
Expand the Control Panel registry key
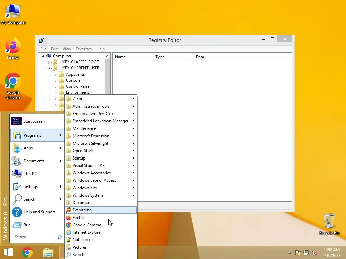pyautogui.click(x=55, y=87)
